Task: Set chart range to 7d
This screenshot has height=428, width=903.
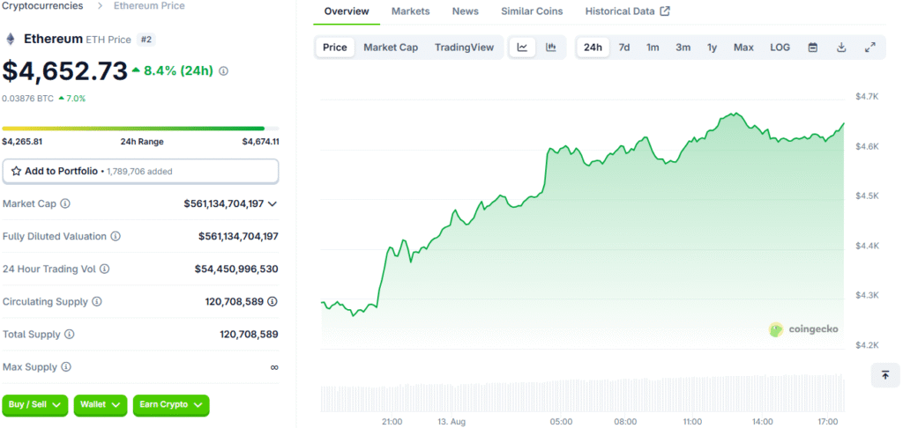Action: [623, 48]
